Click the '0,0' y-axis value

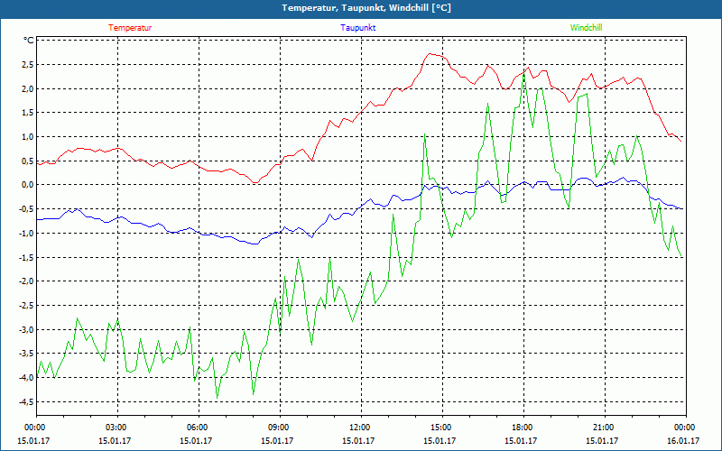(28, 185)
